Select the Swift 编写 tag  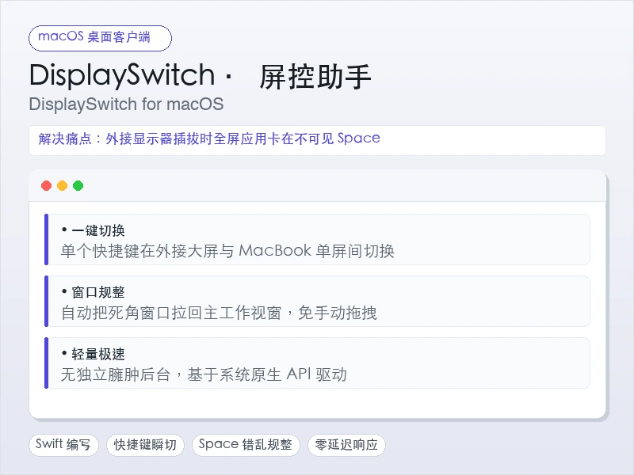click(x=63, y=445)
